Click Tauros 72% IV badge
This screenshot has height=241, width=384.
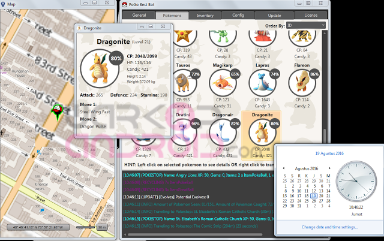point(195,74)
